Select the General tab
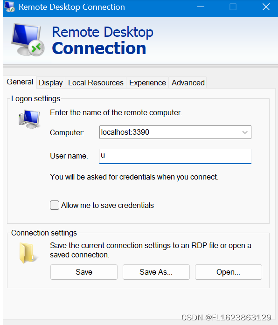 pyautogui.click(x=20, y=82)
